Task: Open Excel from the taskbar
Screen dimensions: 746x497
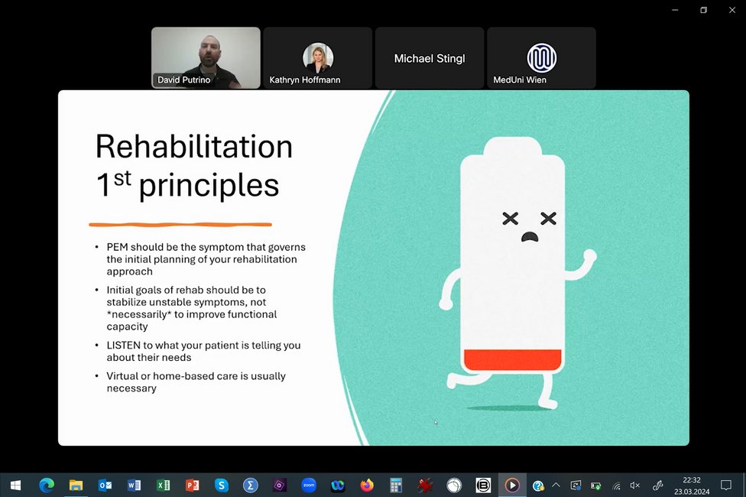Action: click(x=163, y=485)
